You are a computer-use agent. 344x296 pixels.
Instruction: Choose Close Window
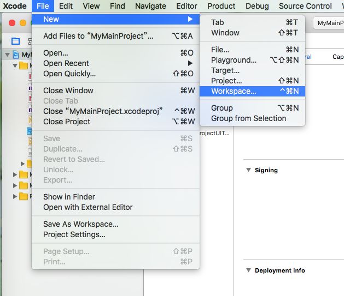[x=115, y=90]
